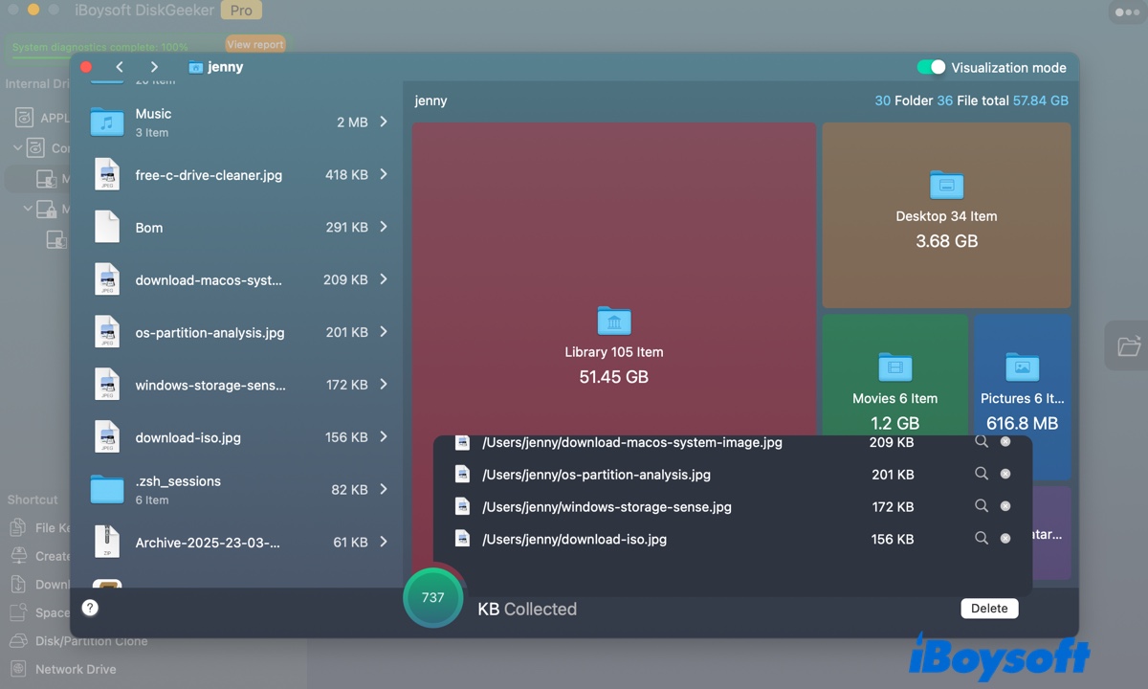1148x689 pixels.
Task: Click the Pro badge in title bar
Action: (x=241, y=11)
